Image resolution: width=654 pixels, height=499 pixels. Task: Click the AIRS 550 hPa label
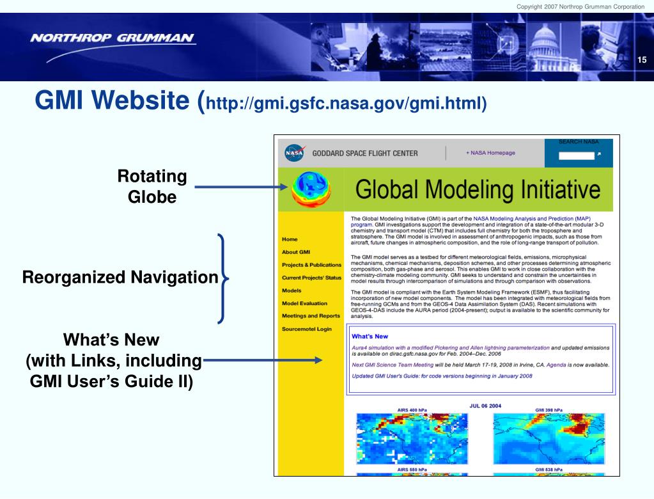coord(412,470)
